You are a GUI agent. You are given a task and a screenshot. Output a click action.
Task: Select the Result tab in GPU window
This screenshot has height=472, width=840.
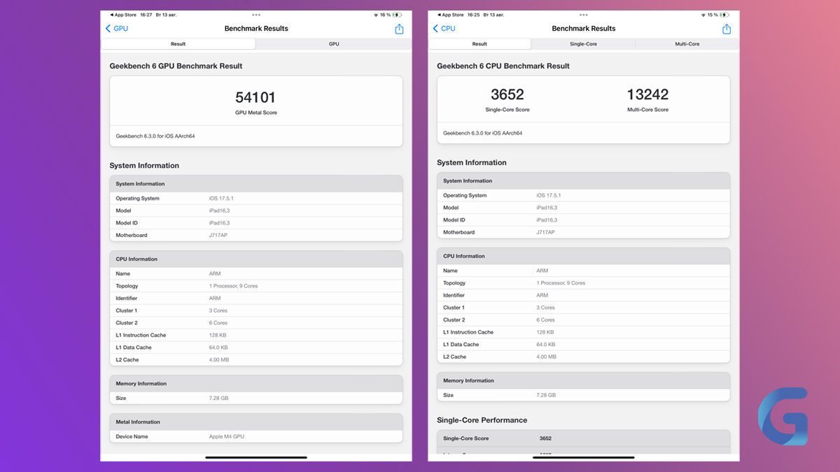(x=178, y=44)
